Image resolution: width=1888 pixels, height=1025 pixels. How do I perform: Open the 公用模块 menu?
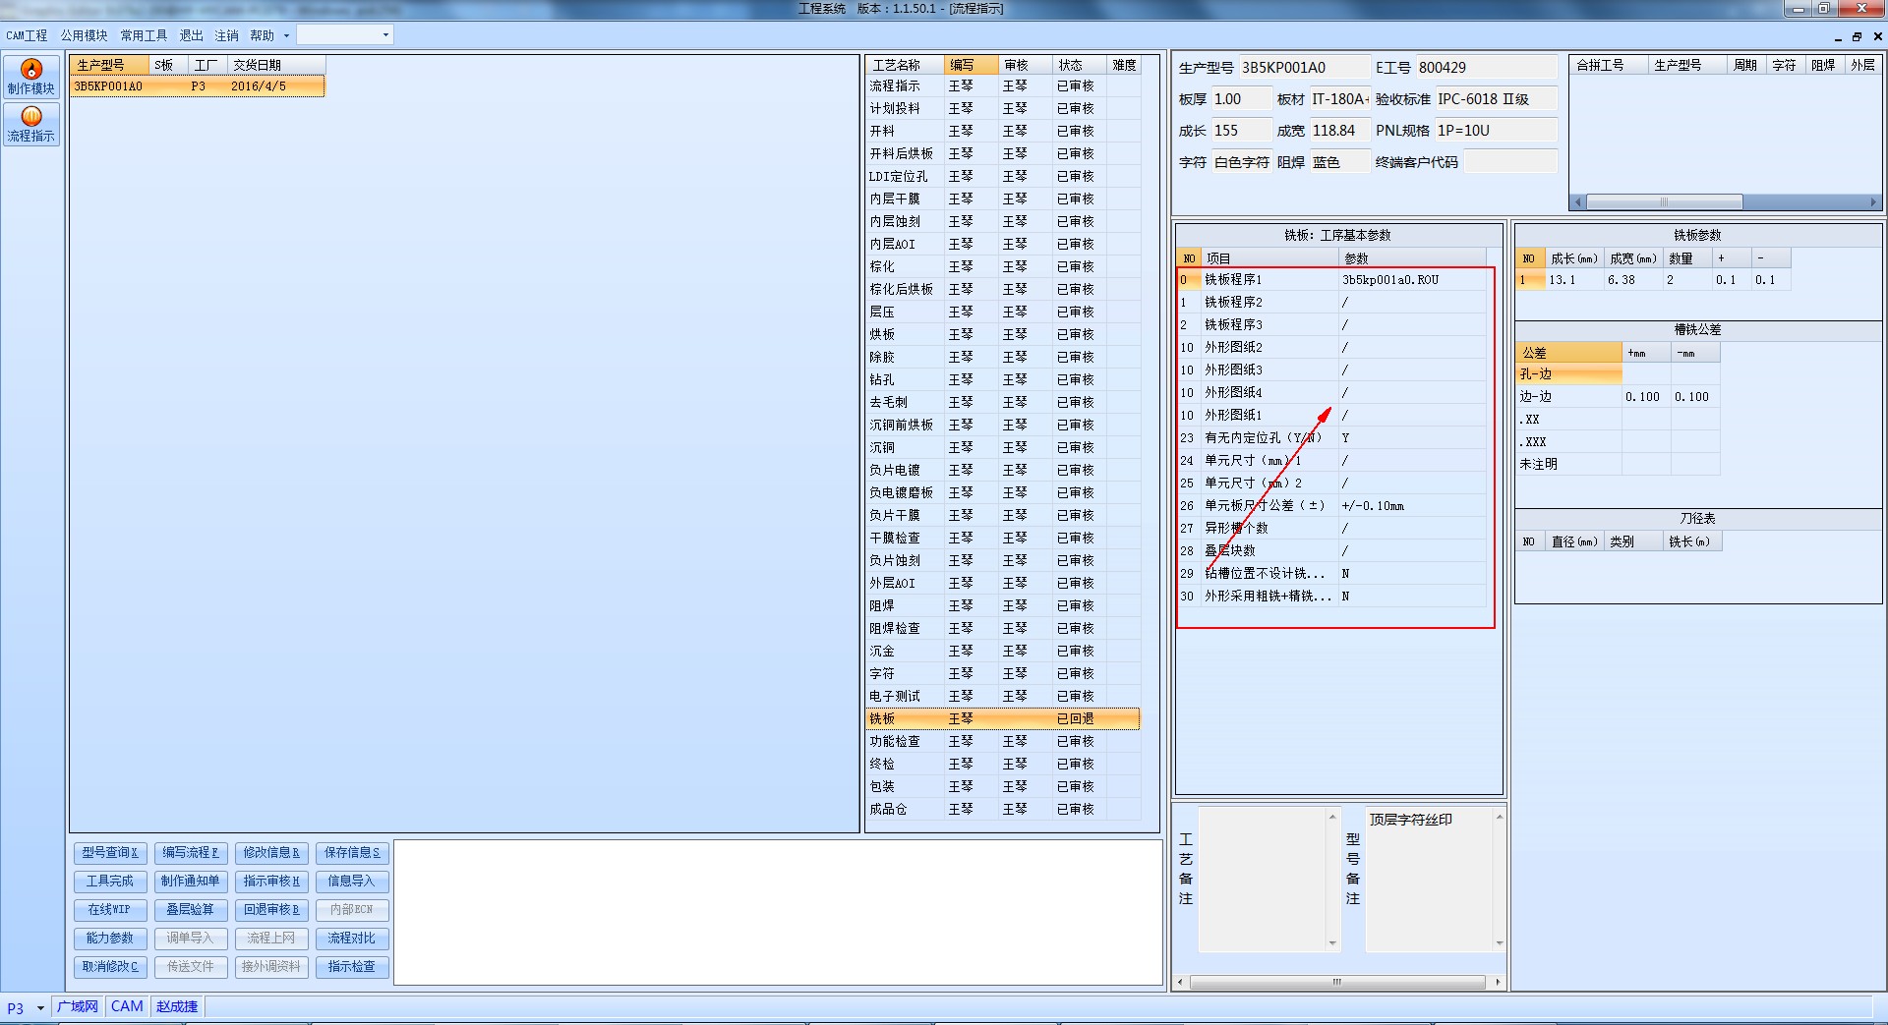84,35
